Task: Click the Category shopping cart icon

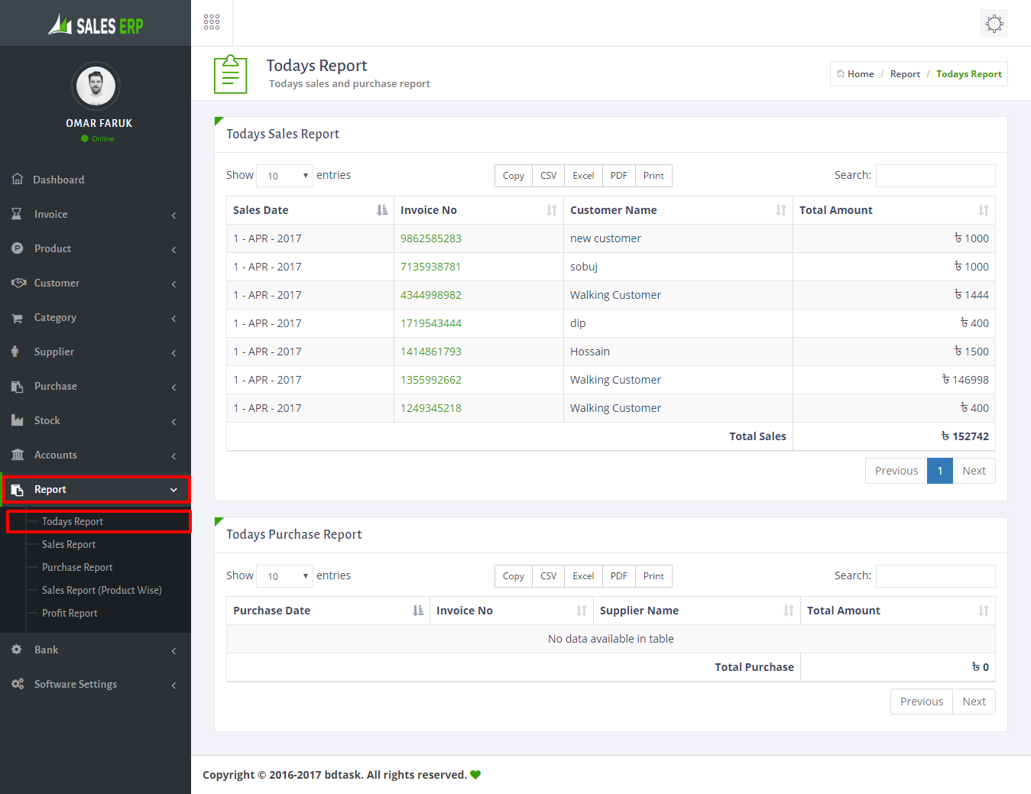Action: tap(17, 318)
